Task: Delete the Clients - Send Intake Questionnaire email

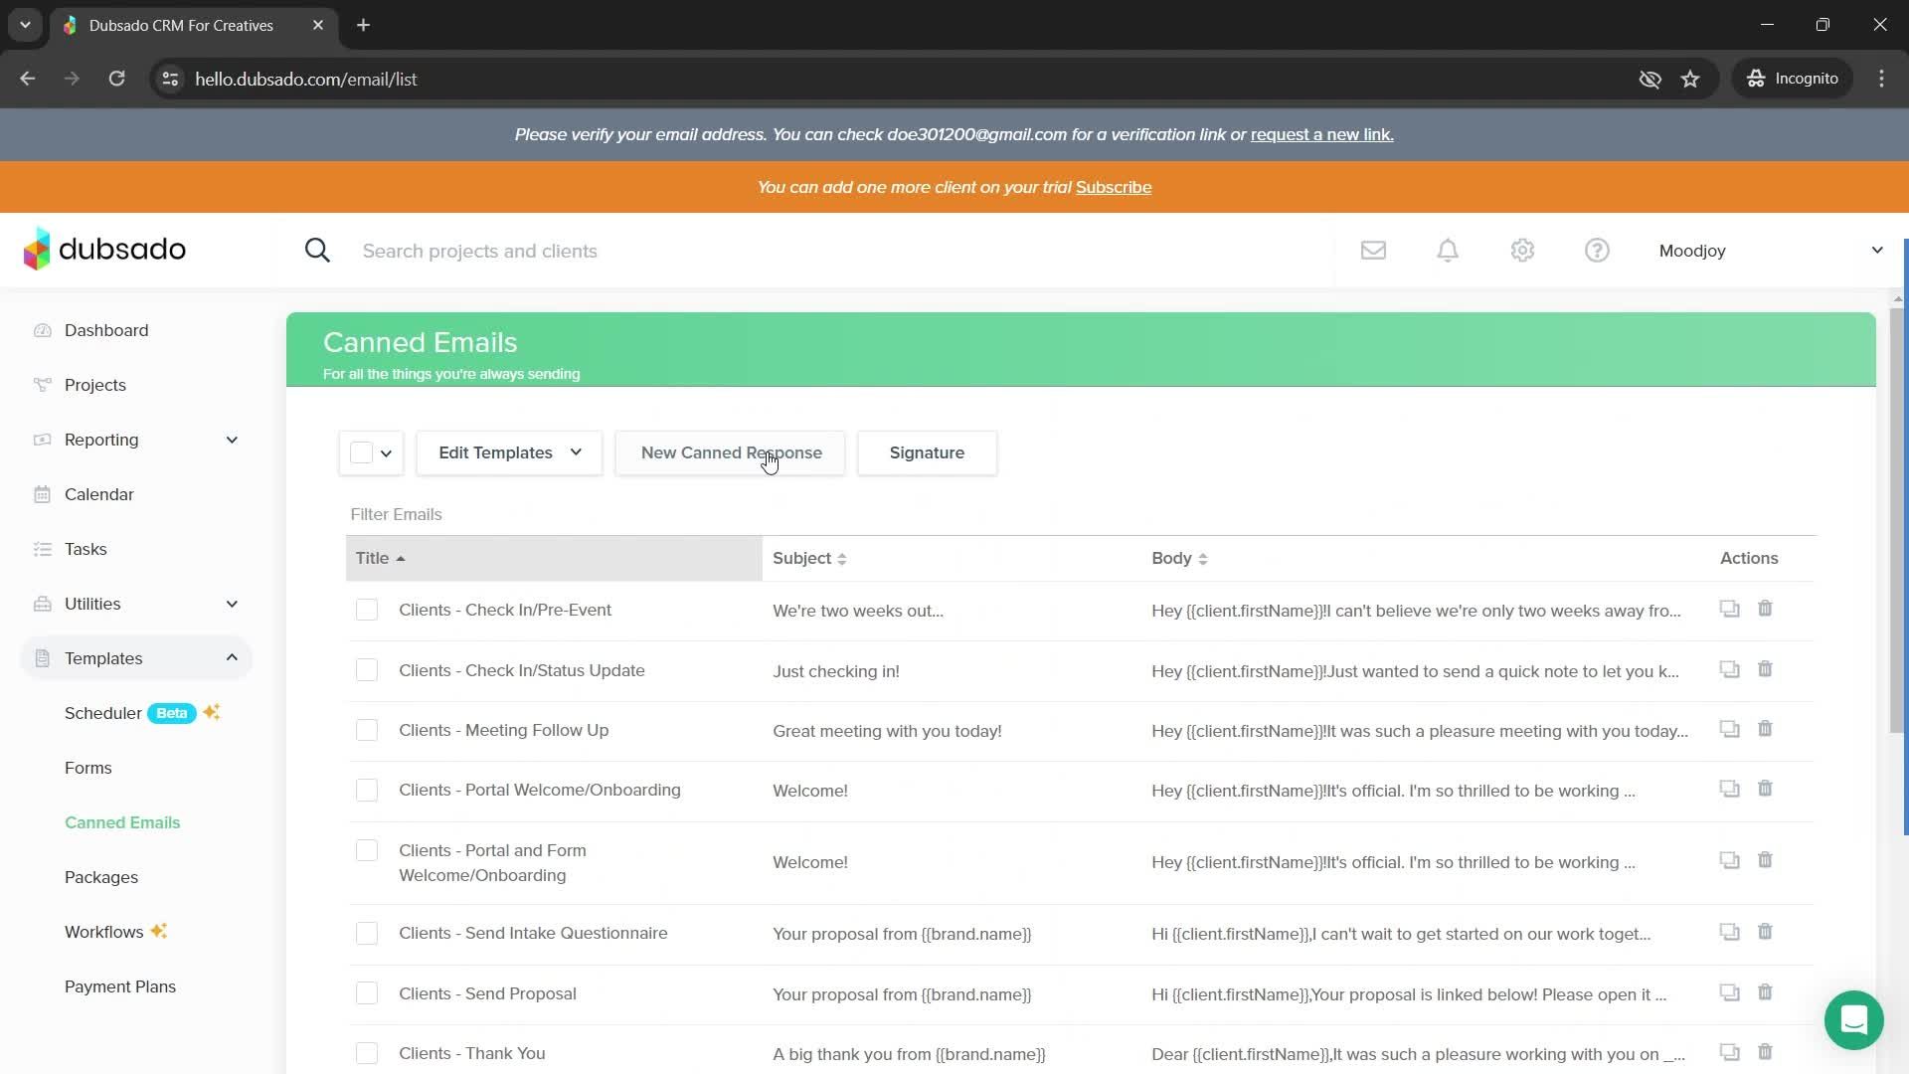Action: coord(1765,932)
